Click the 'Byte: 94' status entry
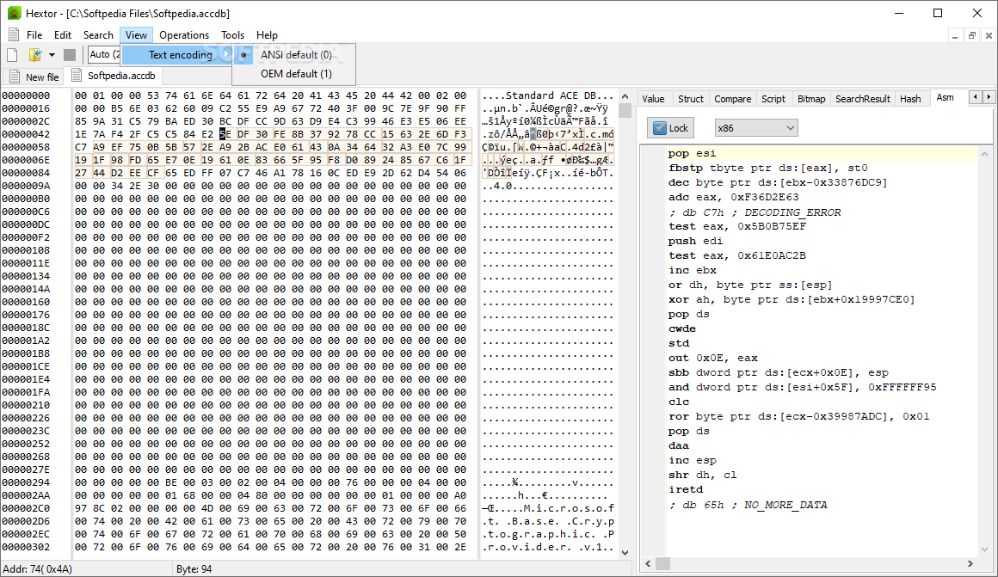 (x=194, y=569)
